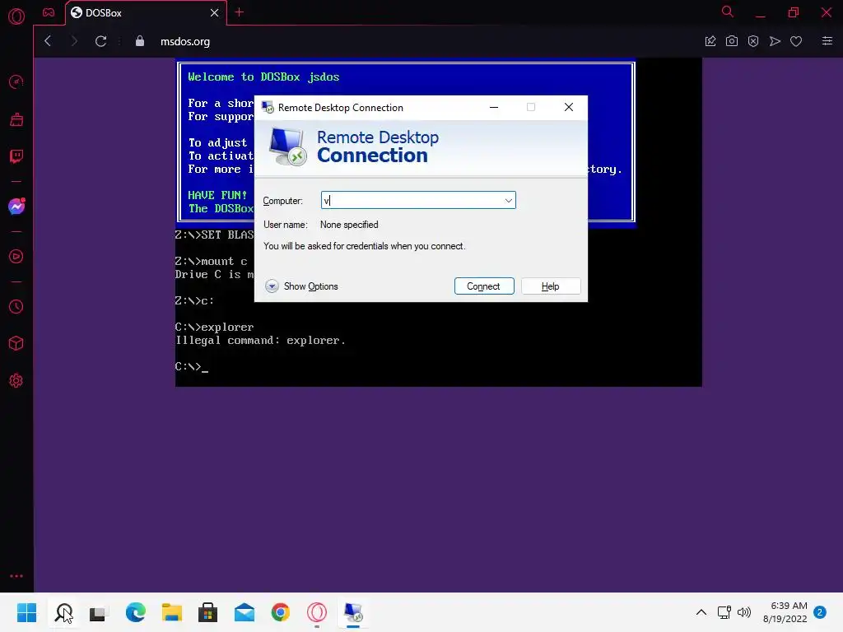843x632 pixels.
Task: Open Twitch in the sidebar
Action: click(x=16, y=156)
